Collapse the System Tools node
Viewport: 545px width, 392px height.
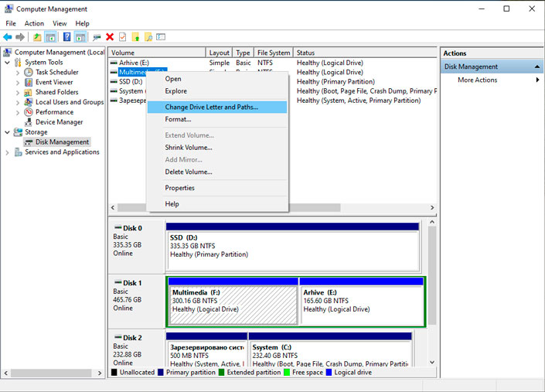(7, 63)
